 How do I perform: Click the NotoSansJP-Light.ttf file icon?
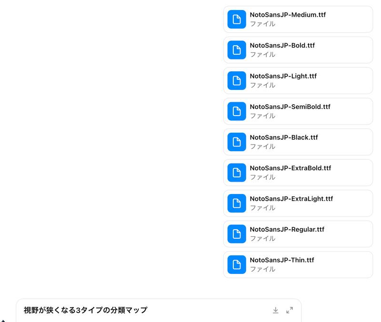click(237, 80)
